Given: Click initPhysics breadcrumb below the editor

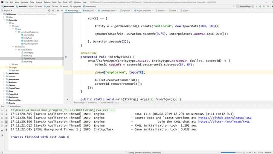Looking at the screenshot, I should point(93,103).
